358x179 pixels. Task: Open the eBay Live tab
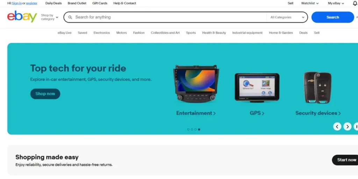point(64,33)
